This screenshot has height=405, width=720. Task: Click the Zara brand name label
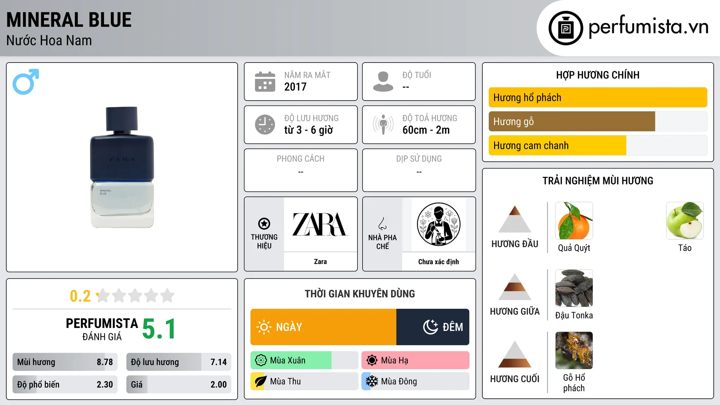[320, 262]
